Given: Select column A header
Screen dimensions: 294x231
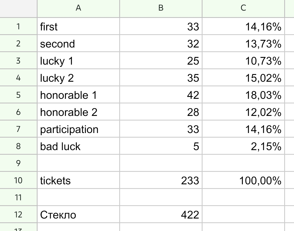Looking at the screenshot, I should (x=78, y=8).
